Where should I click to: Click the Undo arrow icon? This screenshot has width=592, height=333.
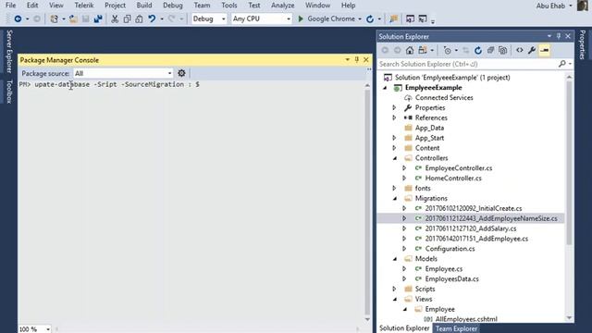152,18
